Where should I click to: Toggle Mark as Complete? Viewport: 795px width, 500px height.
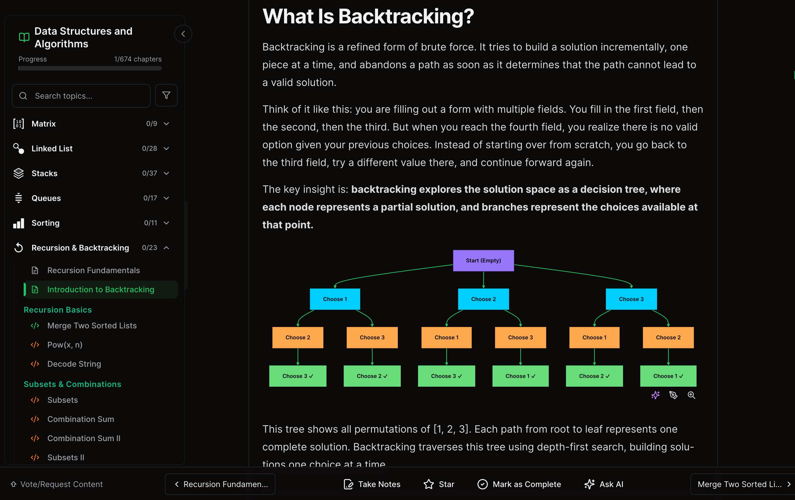pos(519,484)
